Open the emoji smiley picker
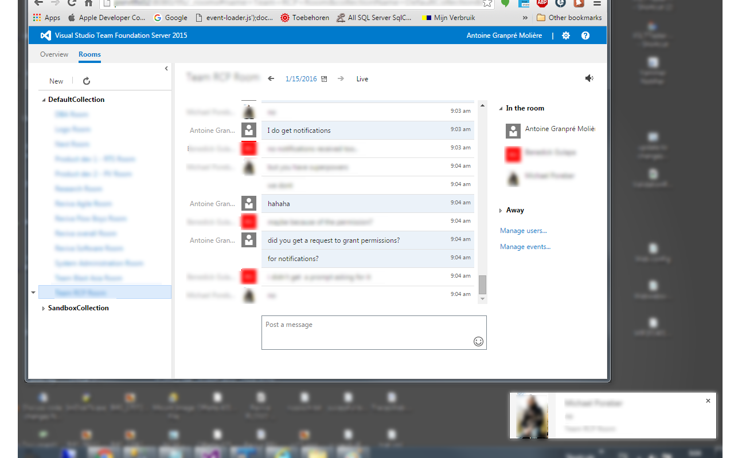 coord(478,342)
